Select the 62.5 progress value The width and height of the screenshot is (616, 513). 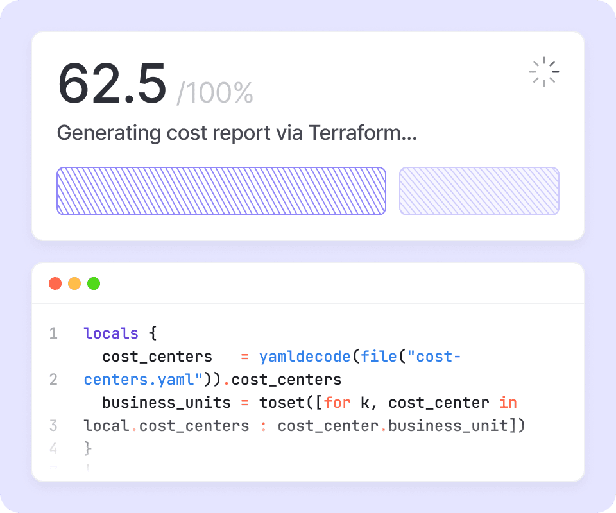tap(112, 85)
